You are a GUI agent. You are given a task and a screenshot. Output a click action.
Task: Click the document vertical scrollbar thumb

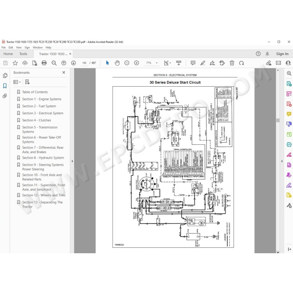[278, 120]
